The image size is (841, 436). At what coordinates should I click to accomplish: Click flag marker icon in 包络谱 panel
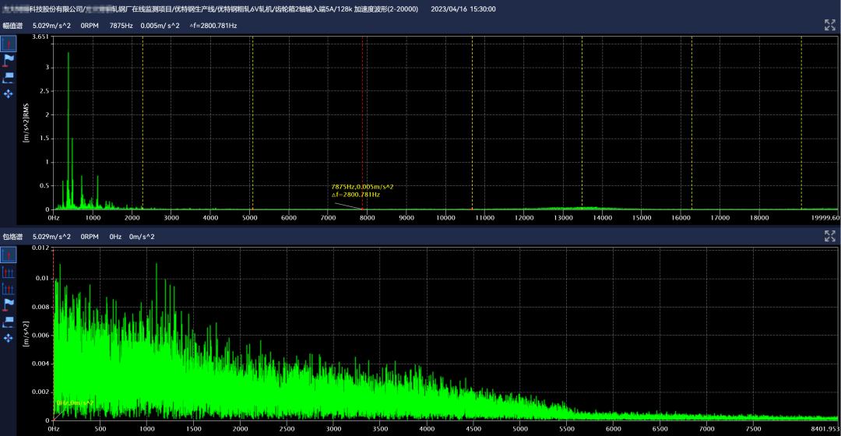click(9, 304)
